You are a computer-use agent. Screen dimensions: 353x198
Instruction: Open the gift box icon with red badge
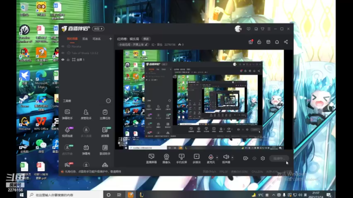251,42
